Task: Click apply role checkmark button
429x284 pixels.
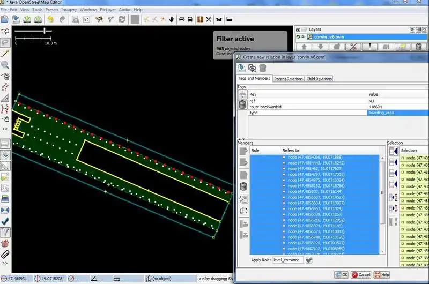Action: [309, 260]
